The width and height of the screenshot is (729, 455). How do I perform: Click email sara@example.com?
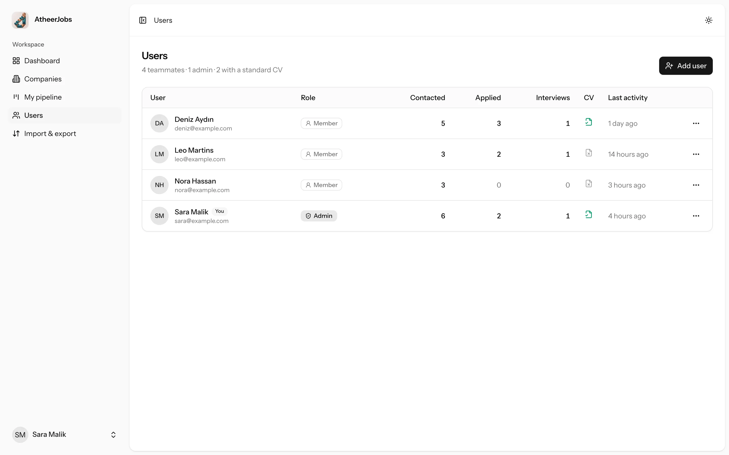coord(201,221)
